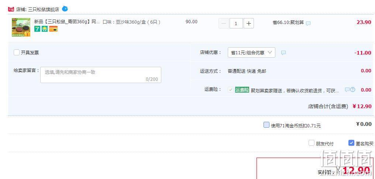Click the orange credit card badge icon
The height and width of the screenshot is (179, 375).
53,29
